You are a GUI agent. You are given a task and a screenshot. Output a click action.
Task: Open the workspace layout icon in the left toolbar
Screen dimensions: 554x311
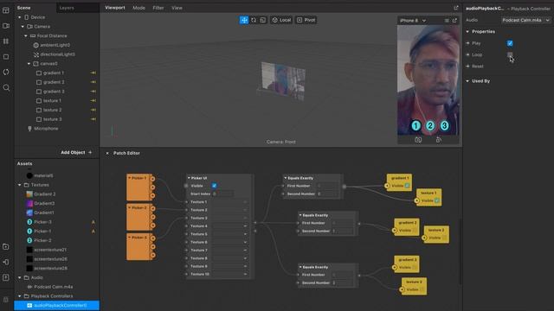tap(6, 10)
